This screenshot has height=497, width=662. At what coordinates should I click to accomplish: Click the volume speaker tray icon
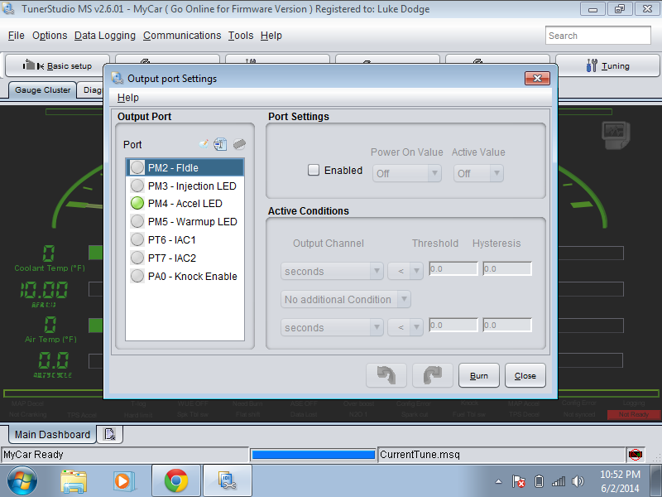click(x=577, y=481)
